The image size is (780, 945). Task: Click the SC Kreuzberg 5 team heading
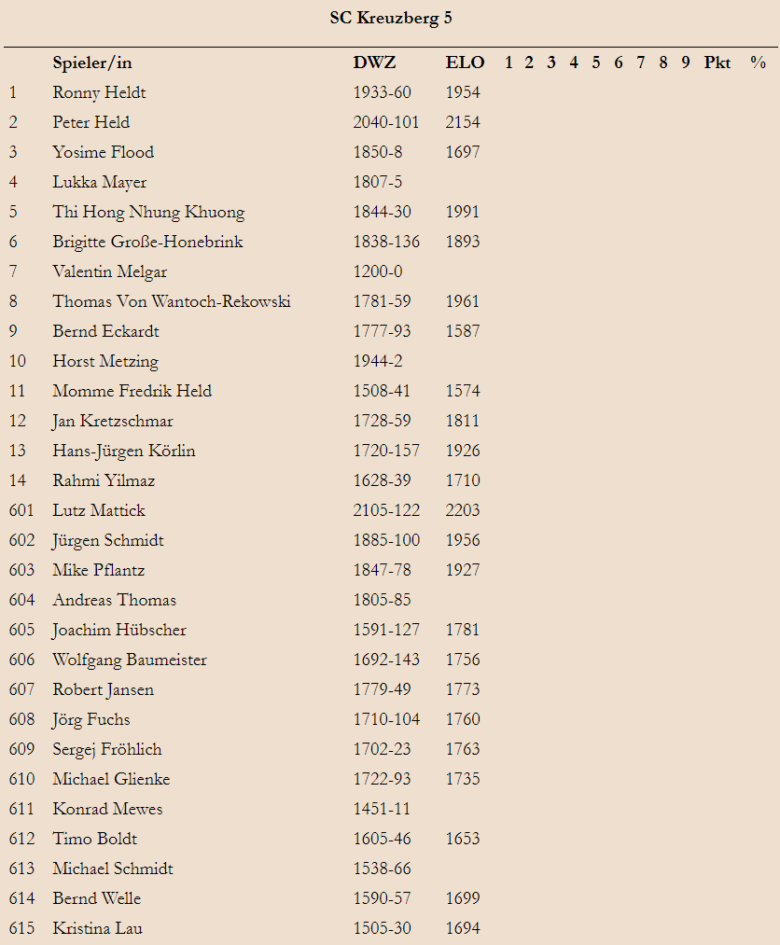pyautogui.click(x=391, y=18)
